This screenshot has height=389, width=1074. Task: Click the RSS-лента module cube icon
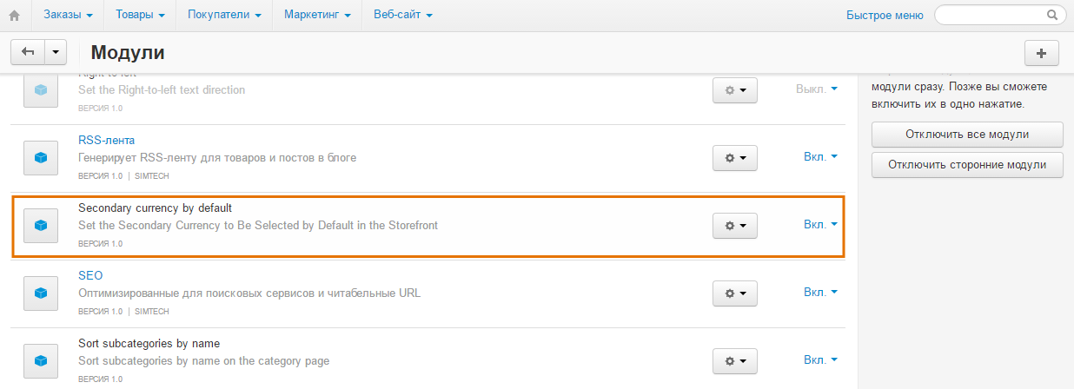pyautogui.click(x=40, y=157)
